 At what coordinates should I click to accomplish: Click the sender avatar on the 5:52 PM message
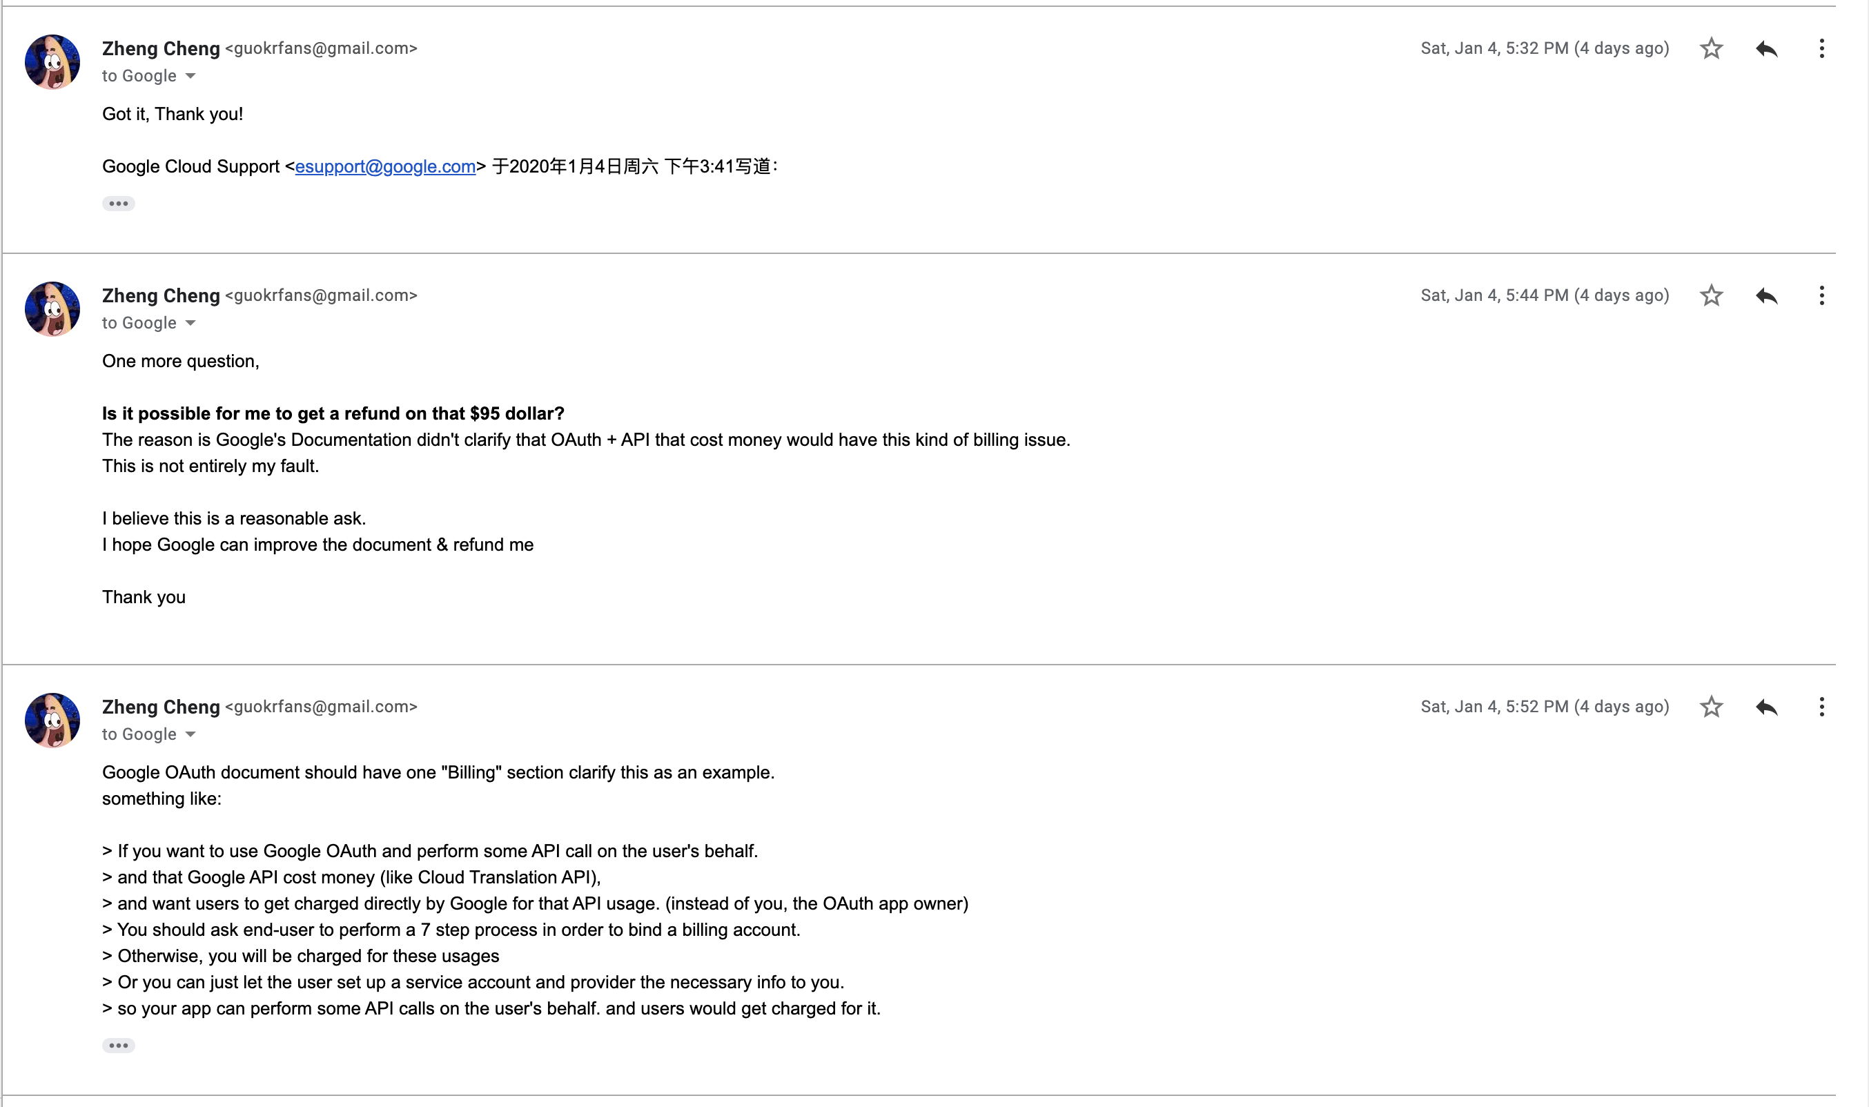click(52, 720)
